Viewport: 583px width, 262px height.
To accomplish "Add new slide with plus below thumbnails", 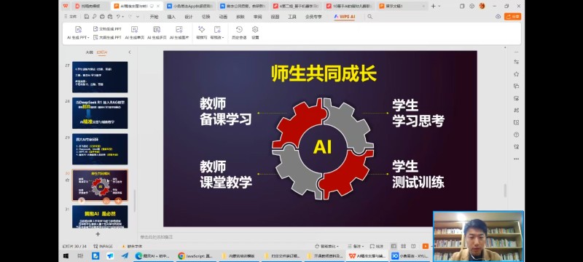I will coord(98,234).
